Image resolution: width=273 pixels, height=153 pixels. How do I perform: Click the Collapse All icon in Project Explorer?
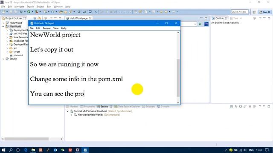(x=35, y=18)
